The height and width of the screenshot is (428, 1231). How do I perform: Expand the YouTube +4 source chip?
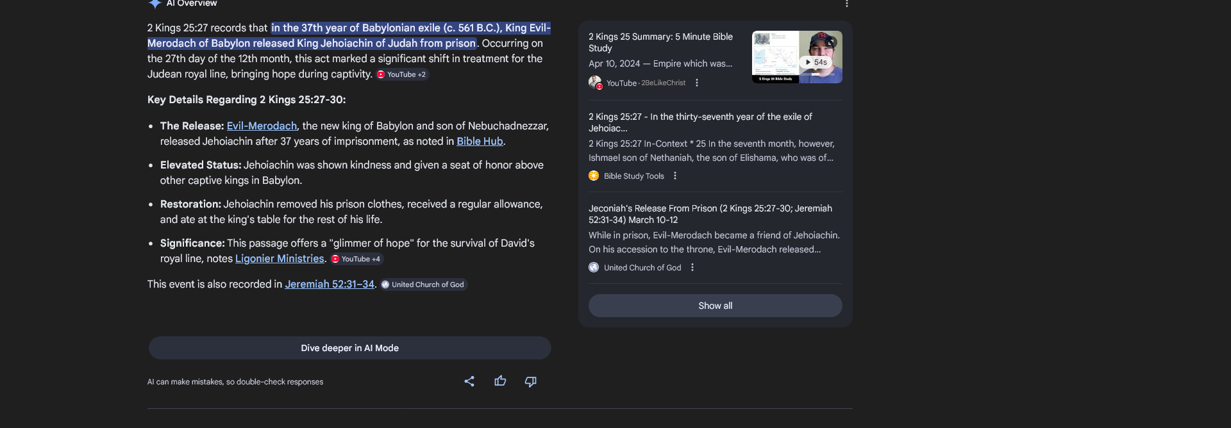356,259
